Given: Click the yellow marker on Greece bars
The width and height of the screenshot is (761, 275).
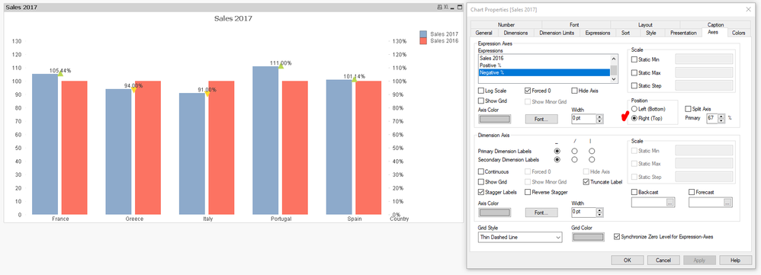Looking at the screenshot, I should click(134, 89).
